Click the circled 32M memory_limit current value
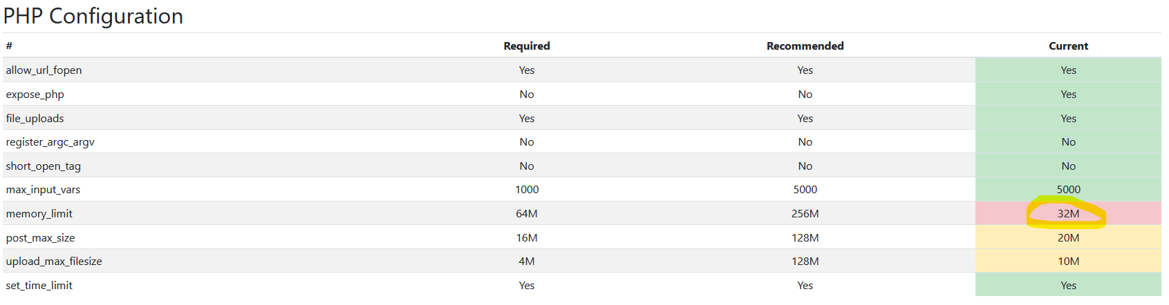1169x305 pixels. [1068, 214]
